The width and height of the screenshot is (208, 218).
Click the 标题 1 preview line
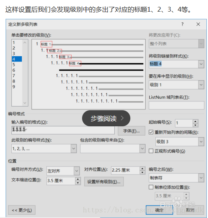90,44
